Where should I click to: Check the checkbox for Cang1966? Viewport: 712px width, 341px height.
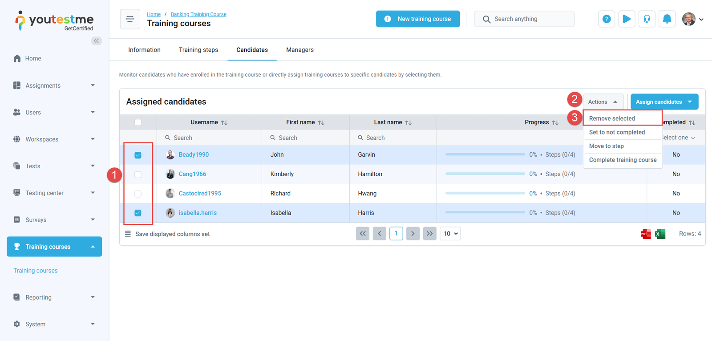[x=138, y=175]
